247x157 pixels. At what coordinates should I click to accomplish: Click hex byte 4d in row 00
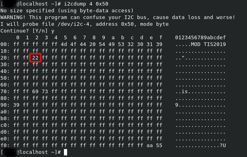(x=64, y=44)
